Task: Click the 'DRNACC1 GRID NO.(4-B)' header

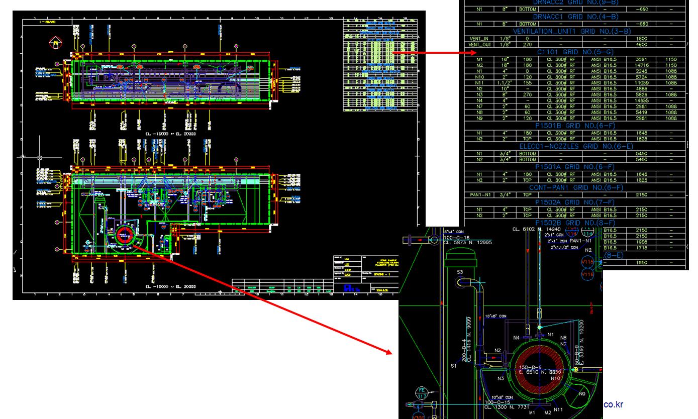Action: 575,16
